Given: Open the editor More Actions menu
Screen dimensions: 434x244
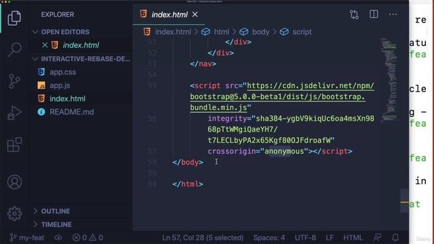Looking at the screenshot, I should pos(393,14).
